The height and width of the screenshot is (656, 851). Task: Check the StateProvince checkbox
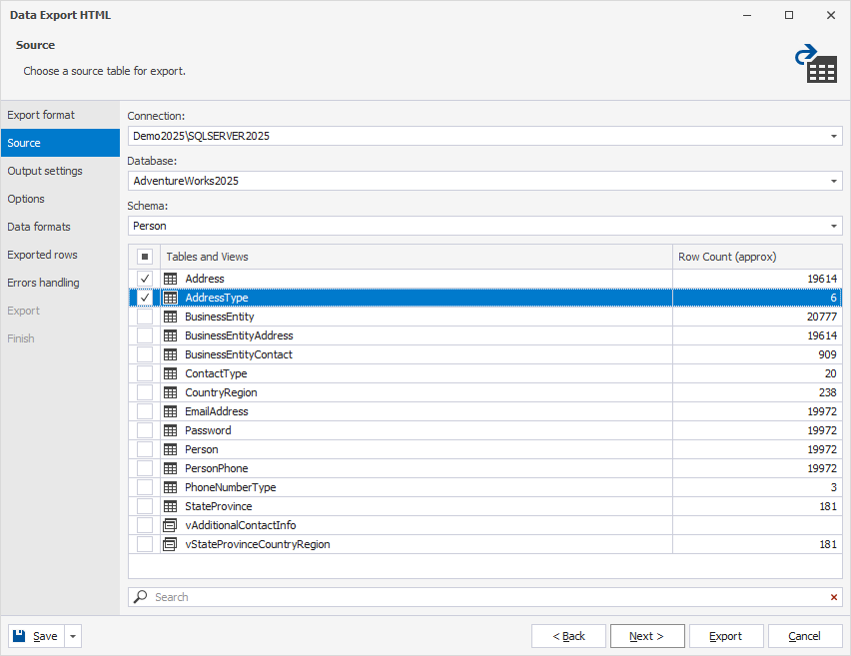click(x=145, y=507)
